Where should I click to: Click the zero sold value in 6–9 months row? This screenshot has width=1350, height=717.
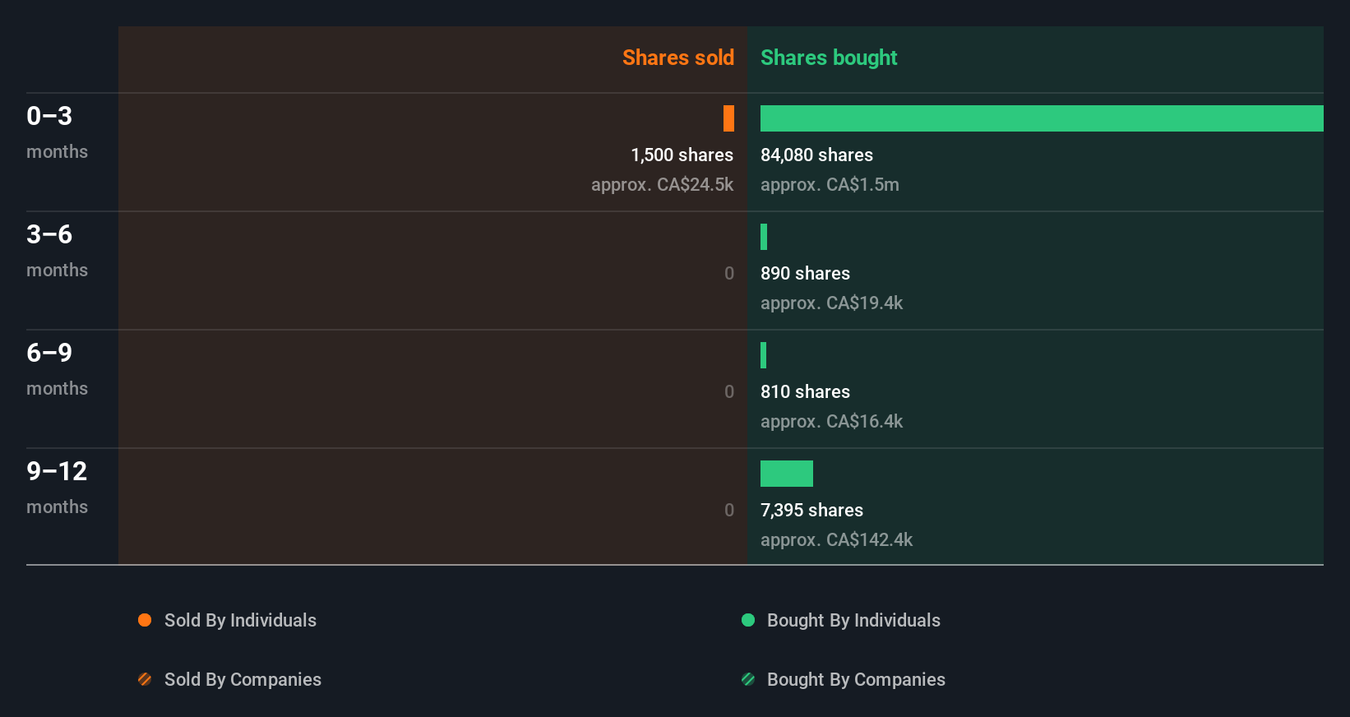pyautogui.click(x=729, y=391)
